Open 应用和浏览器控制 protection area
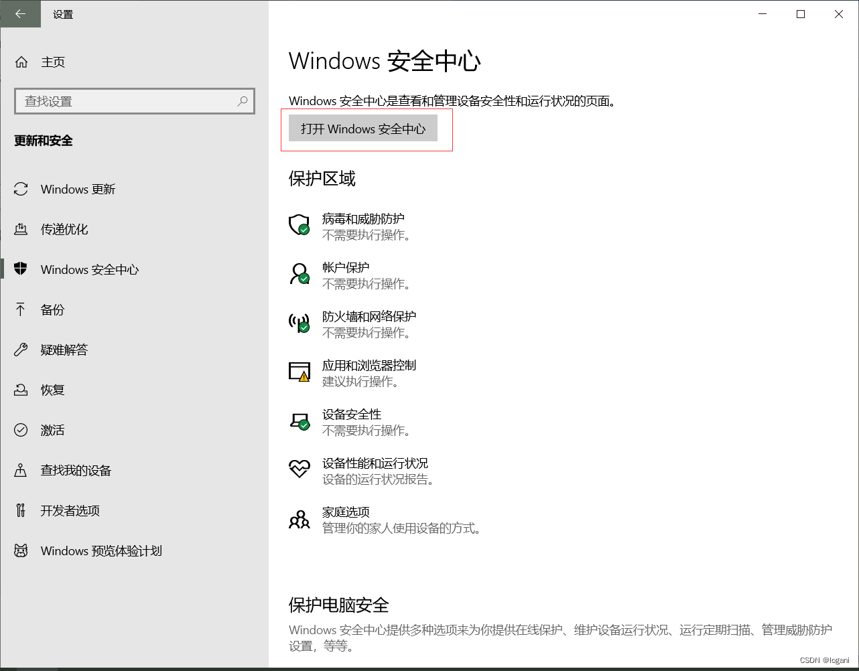The width and height of the screenshot is (859, 671). 369,365
